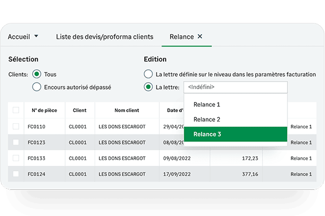Select the La lettre radio button

148,87
